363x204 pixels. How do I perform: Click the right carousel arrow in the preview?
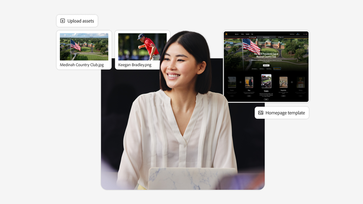[292, 82]
